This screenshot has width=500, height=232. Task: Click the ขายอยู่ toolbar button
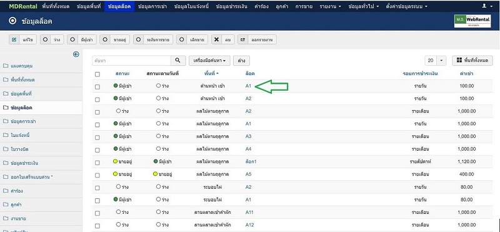(x=114, y=39)
